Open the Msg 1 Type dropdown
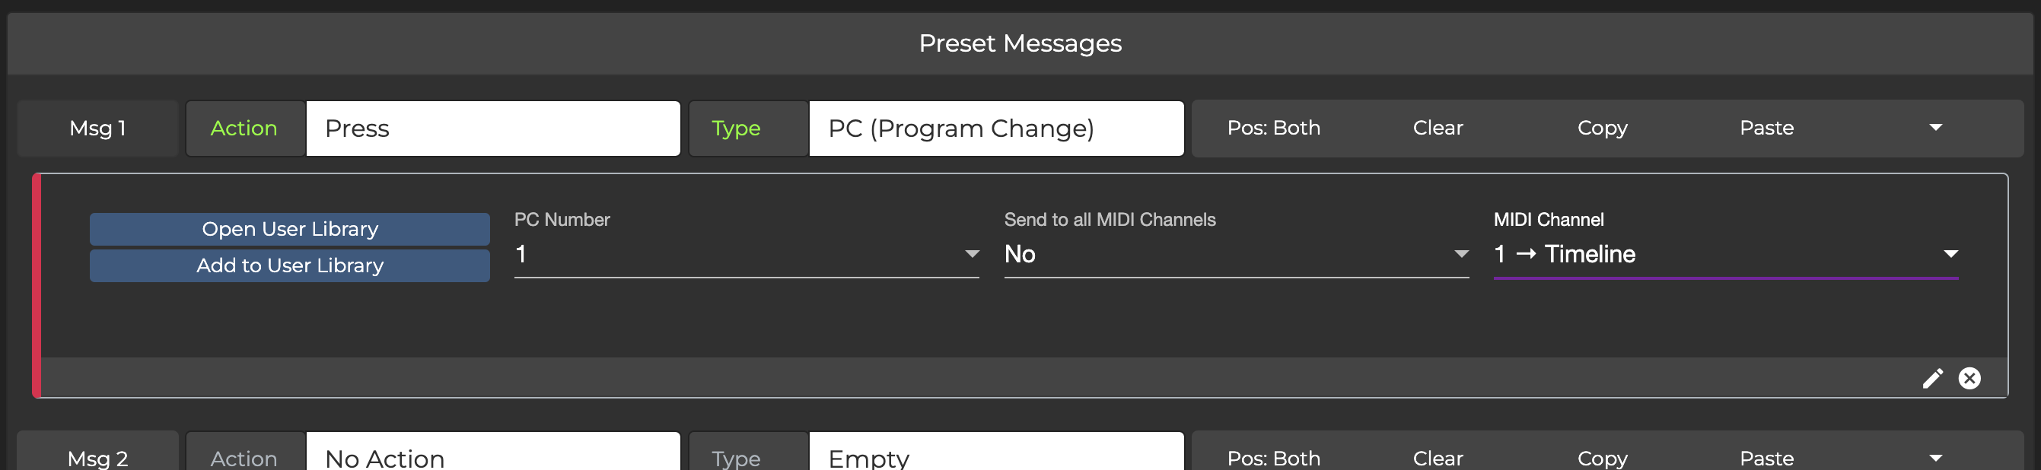Viewport: 2041px width, 470px height. pos(996,129)
